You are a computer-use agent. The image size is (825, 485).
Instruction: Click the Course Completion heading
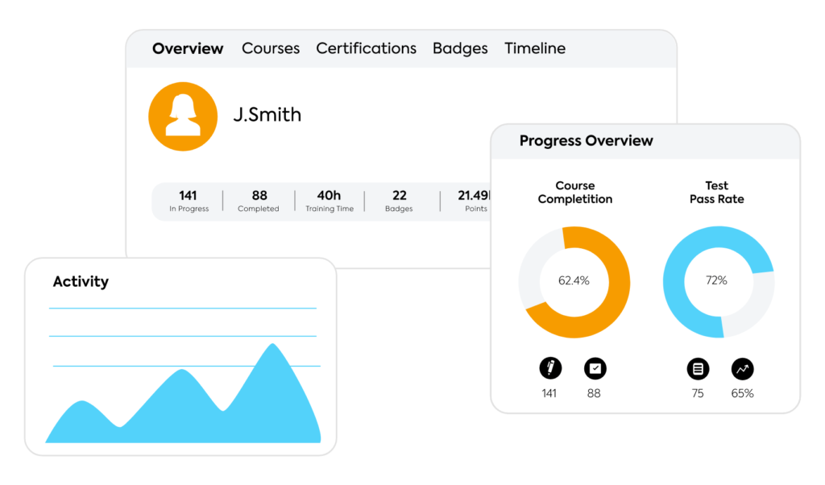pyautogui.click(x=575, y=193)
